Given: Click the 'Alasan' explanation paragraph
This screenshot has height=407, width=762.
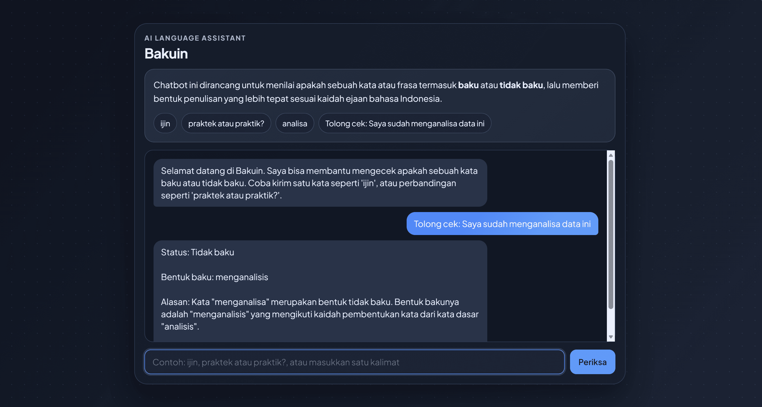Looking at the screenshot, I should (x=320, y=314).
